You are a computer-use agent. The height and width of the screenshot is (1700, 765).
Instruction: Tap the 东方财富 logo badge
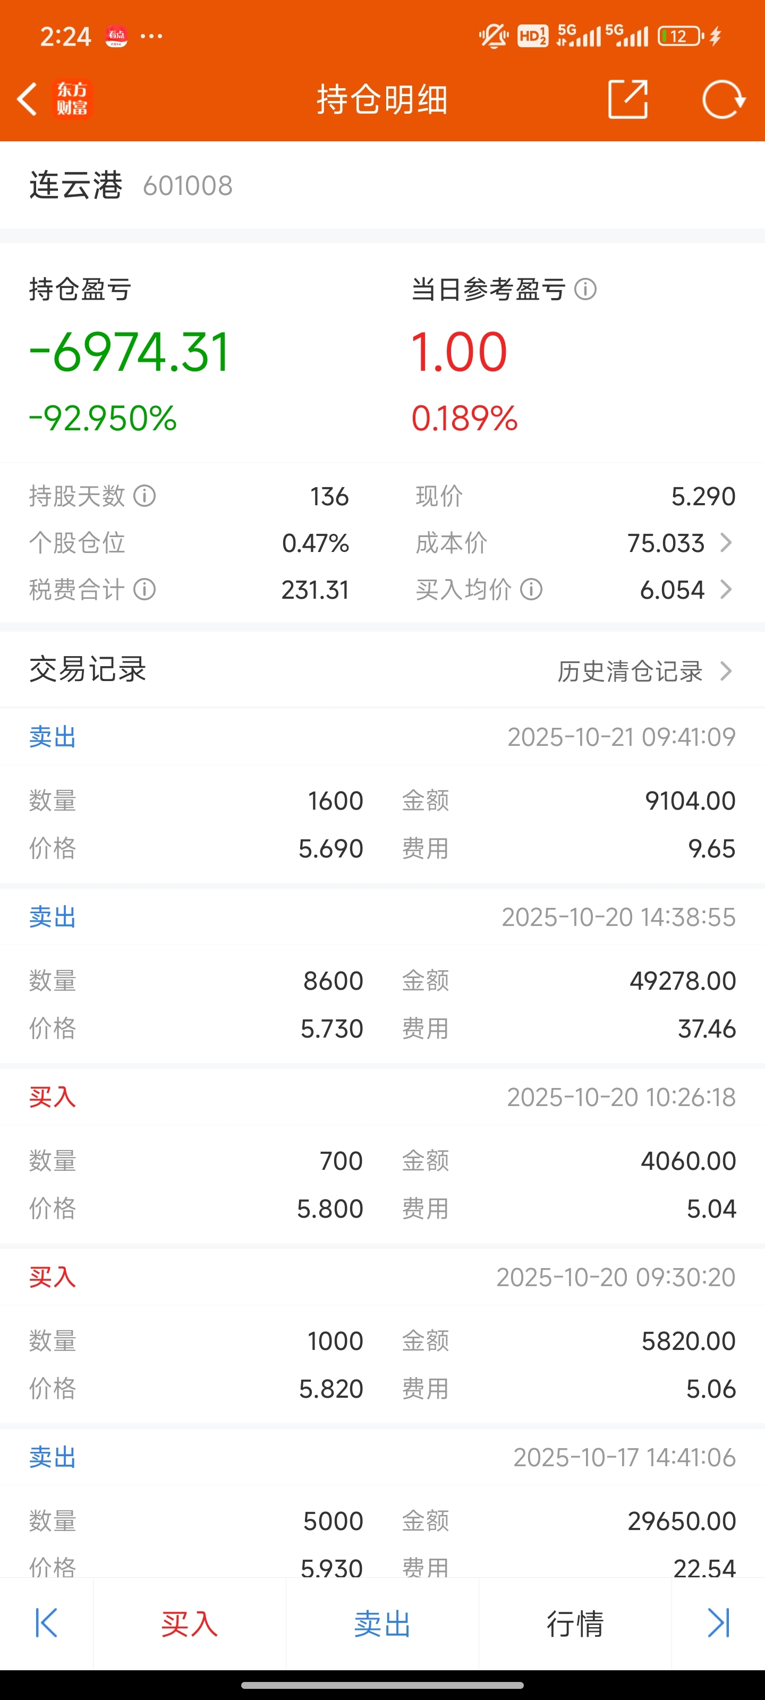tap(72, 99)
